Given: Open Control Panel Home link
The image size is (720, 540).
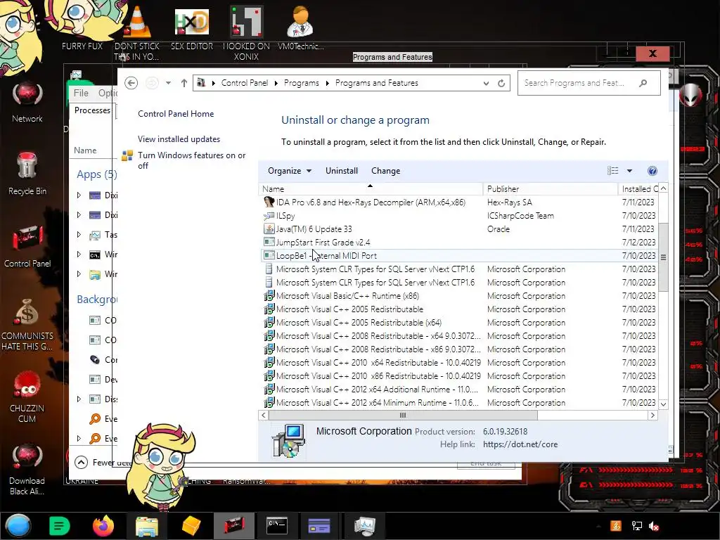Looking at the screenshot, I should click(x=176, y=114).
